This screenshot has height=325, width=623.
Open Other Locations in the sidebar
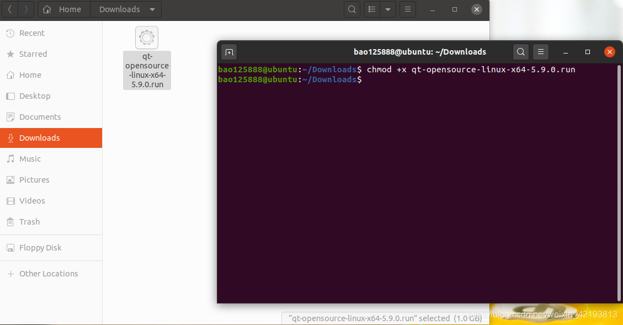pyautogui.click(x=51, y=274)
